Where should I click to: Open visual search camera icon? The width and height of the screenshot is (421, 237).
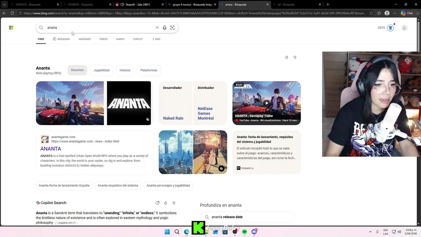click(x=172, y=28)
